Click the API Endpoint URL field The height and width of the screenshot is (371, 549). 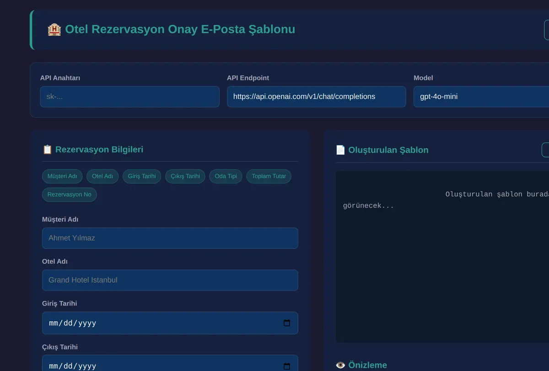pos(316,97)
